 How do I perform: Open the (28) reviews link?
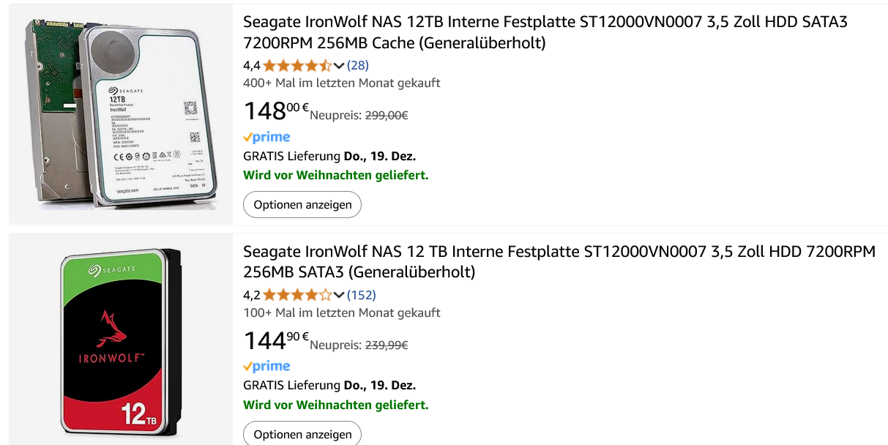pos(358,65)
